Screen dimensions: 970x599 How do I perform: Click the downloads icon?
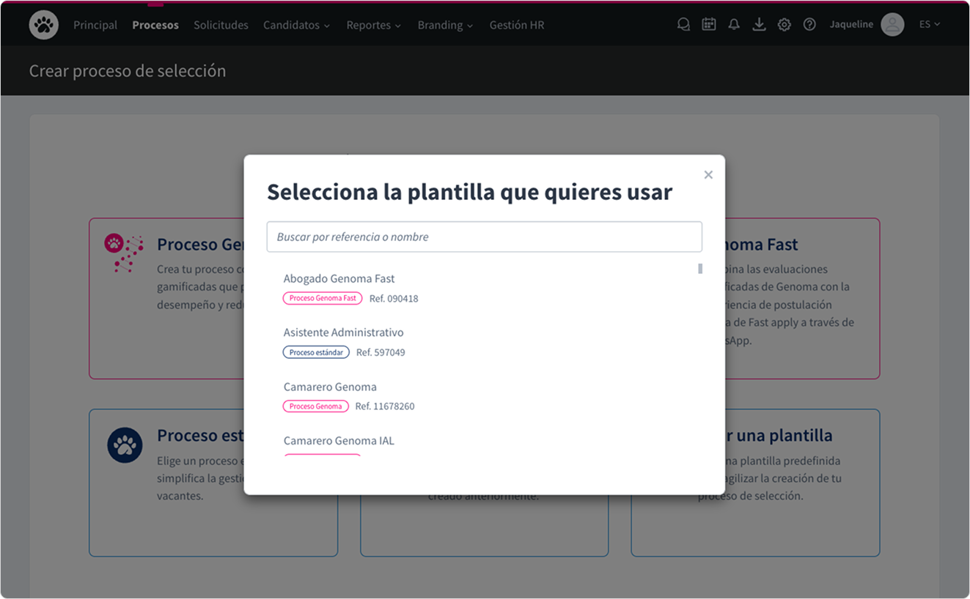click(760, 24)
